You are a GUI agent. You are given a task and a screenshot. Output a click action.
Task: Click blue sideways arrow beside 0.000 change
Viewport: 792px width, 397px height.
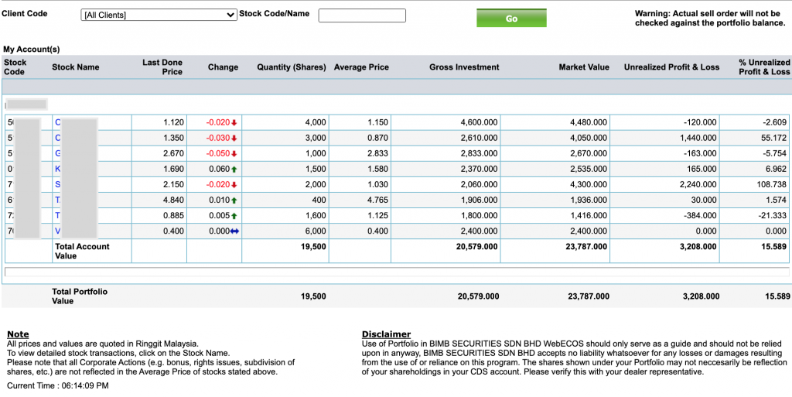234,231
